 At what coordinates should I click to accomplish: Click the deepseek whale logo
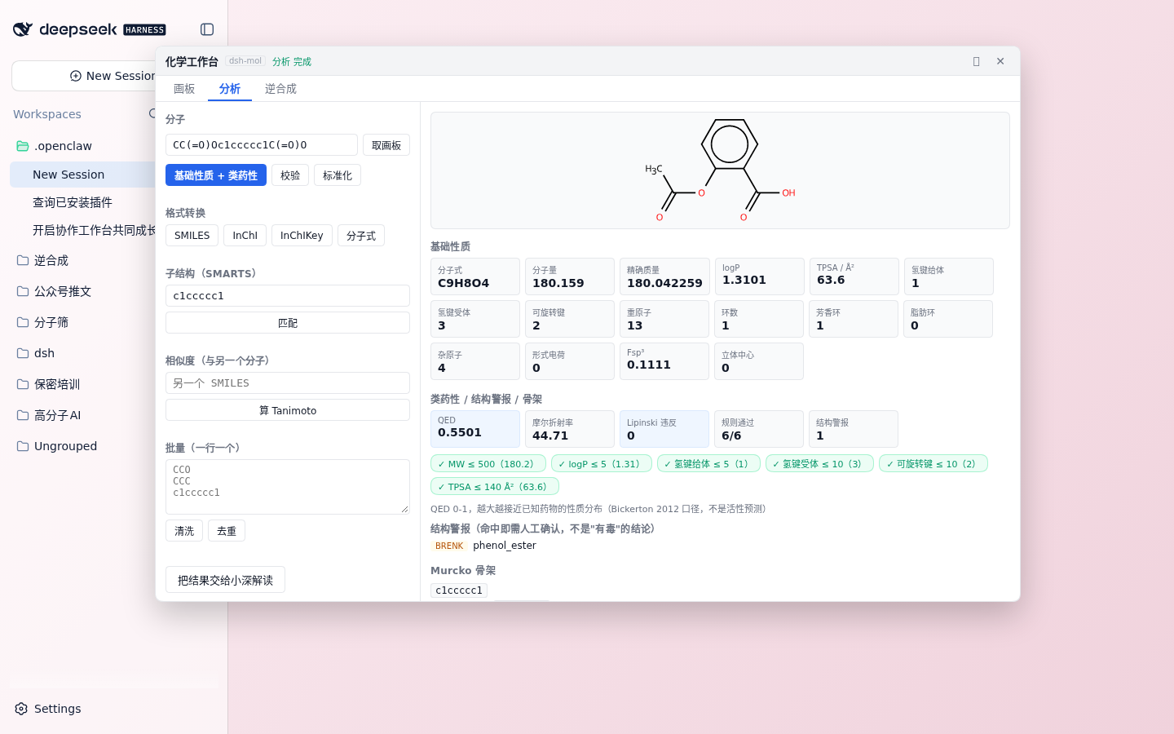point(23,29)
